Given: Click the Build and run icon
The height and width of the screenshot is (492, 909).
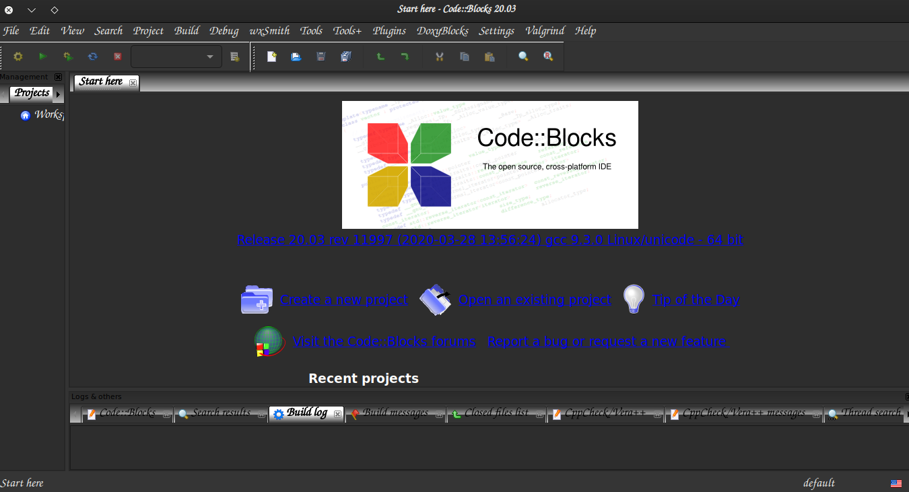Looking at the screenshot, I should pos(68,57).
